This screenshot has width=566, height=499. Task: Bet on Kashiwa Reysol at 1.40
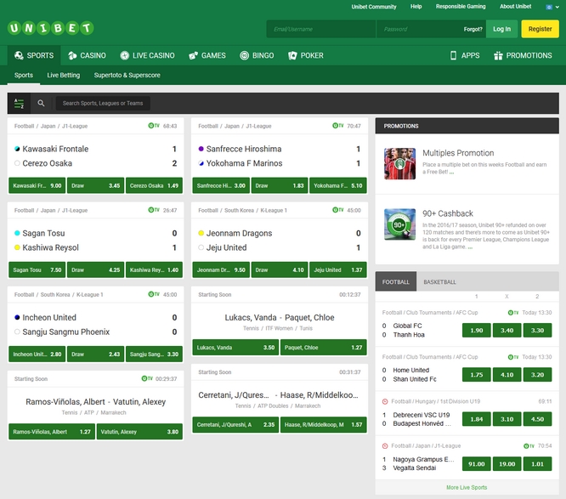154,269
